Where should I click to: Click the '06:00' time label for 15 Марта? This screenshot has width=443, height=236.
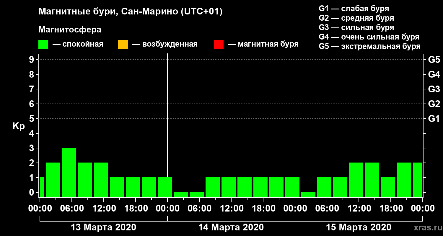pyautogui.click(x=327, y=209)
